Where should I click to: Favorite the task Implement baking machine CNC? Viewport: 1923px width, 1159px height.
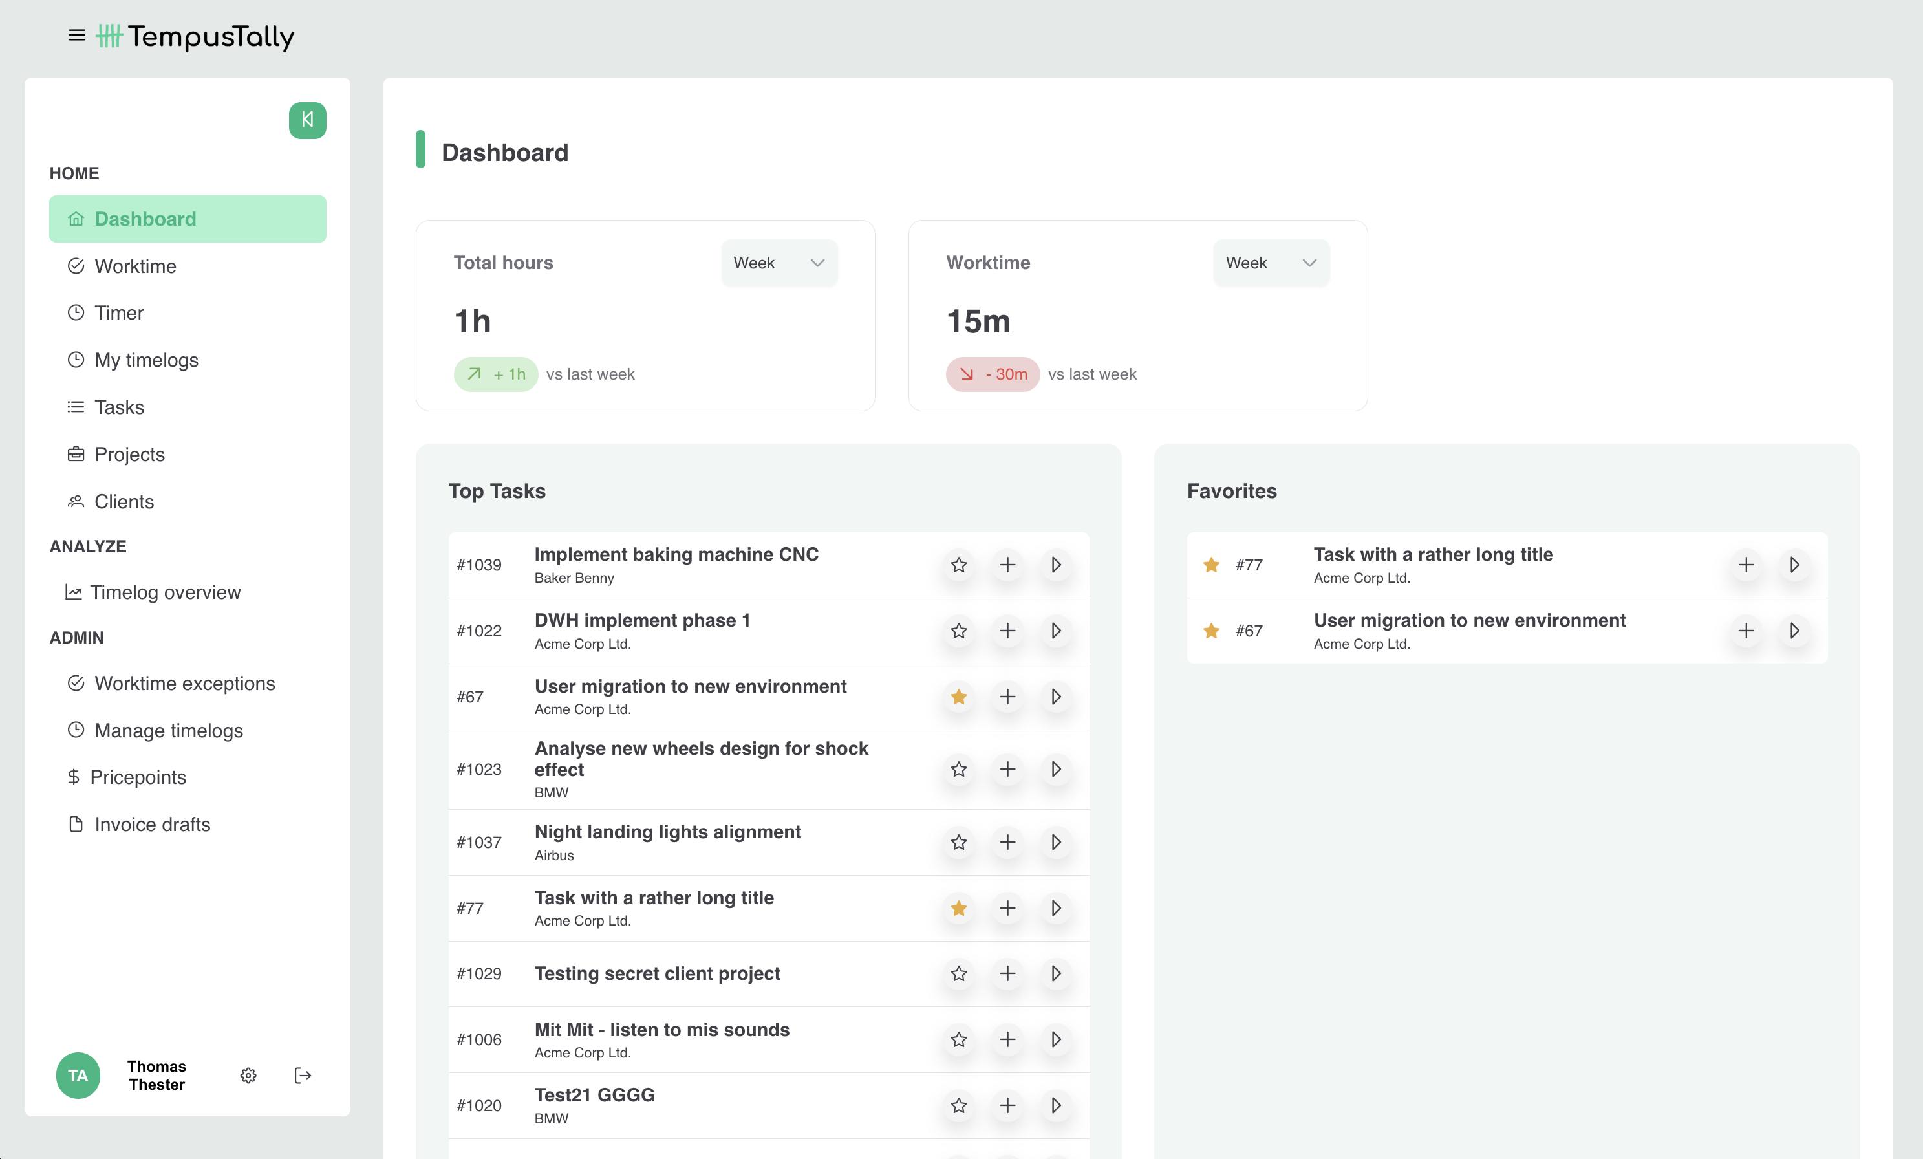(958, 565)
